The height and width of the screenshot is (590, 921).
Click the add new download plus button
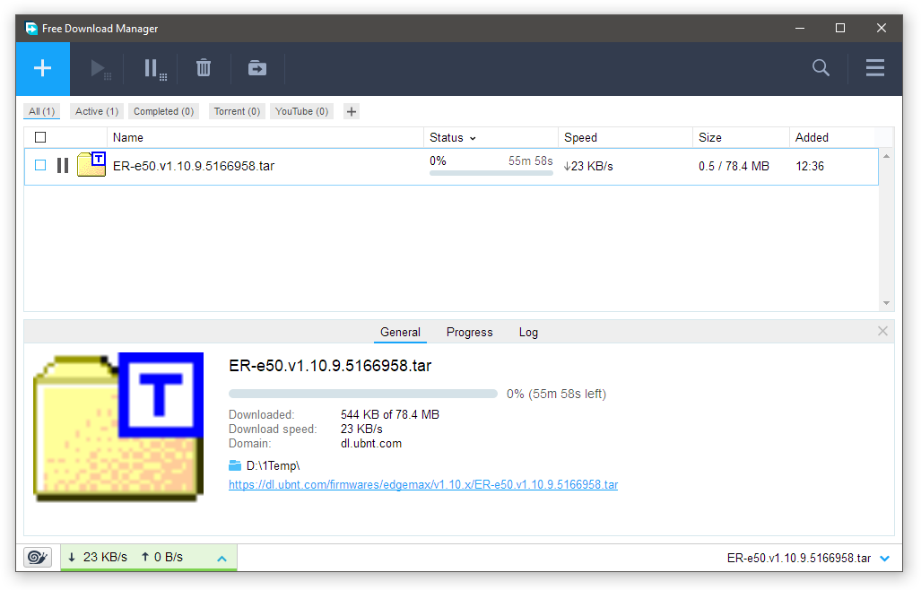42,68
